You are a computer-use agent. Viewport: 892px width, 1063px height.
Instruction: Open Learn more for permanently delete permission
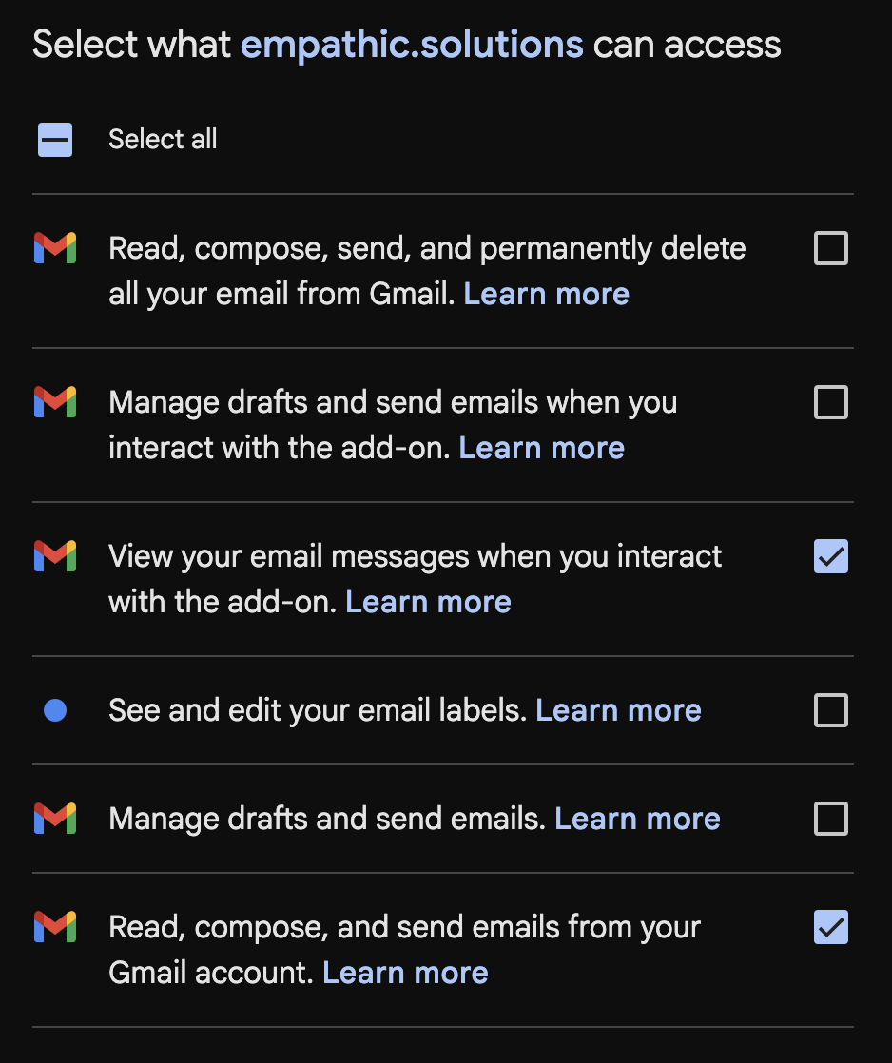(x=546, y=294)
